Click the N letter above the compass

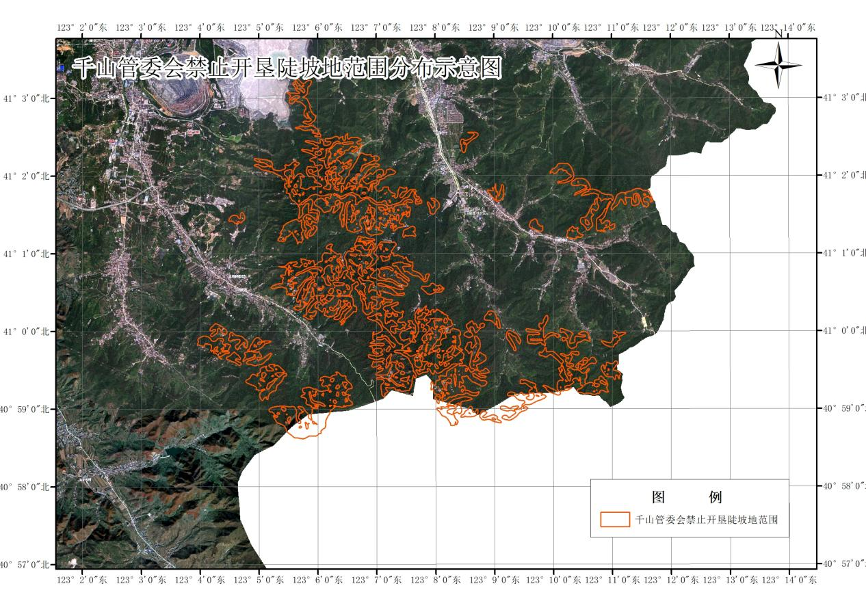coord(778,34)
